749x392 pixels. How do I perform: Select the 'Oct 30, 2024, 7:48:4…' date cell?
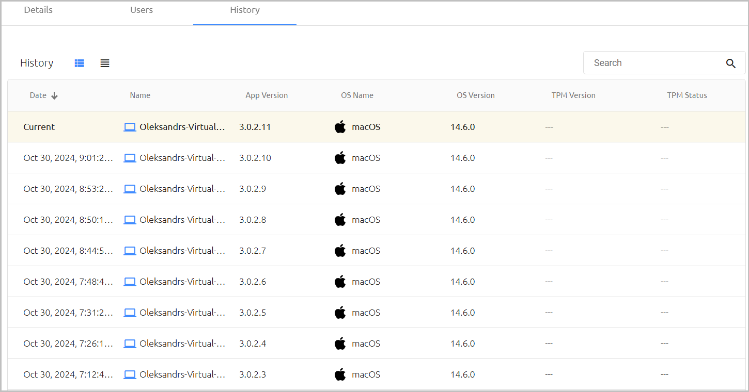click(68, 282)
